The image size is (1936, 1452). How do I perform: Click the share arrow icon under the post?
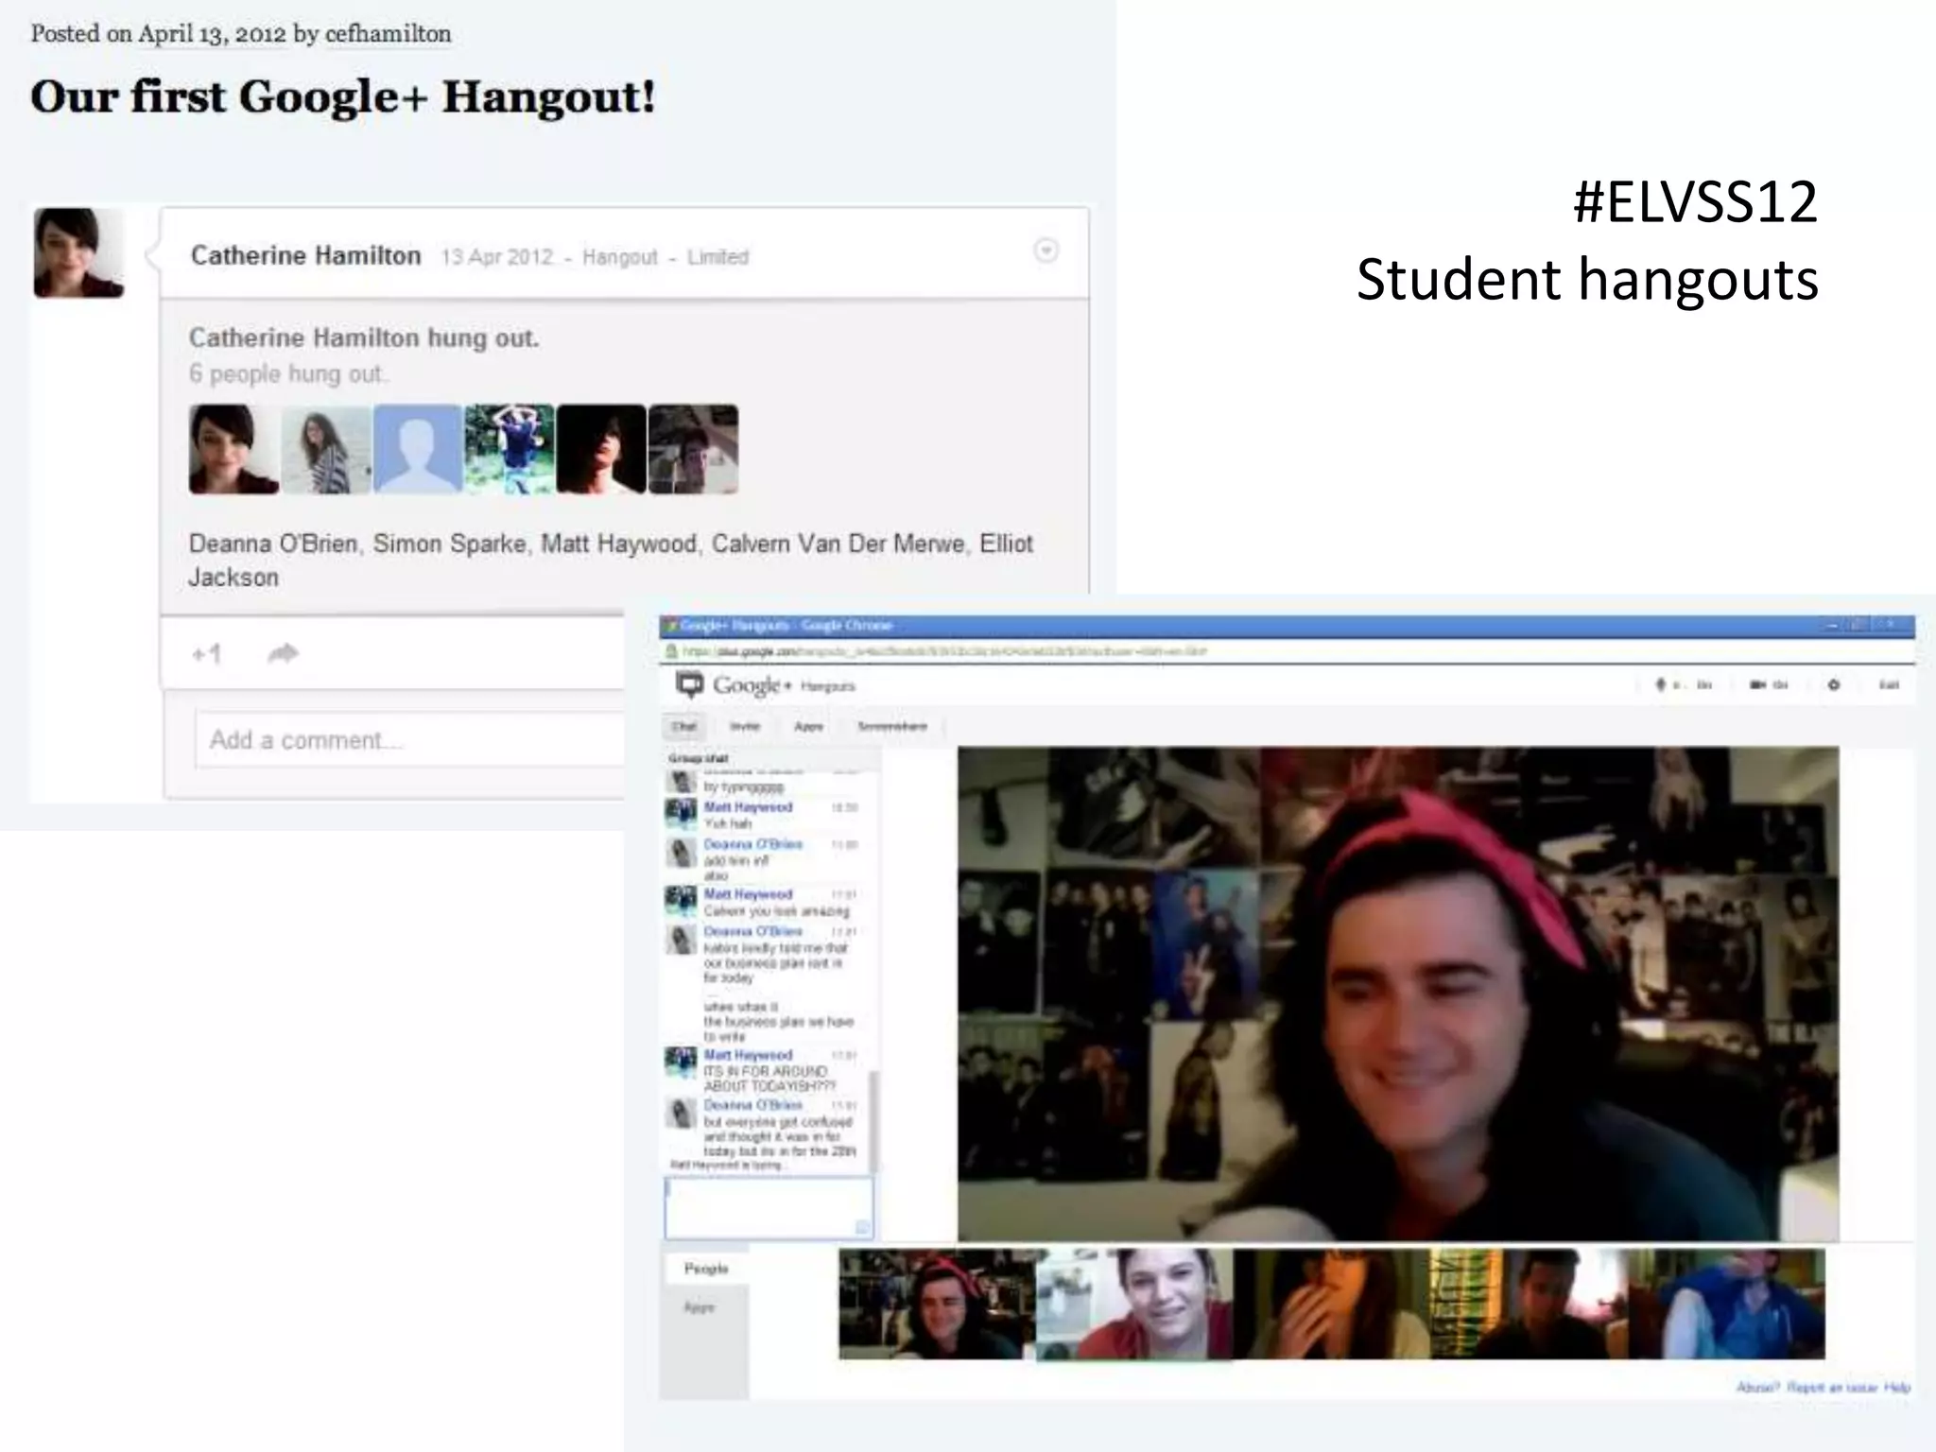click(283, 653)
